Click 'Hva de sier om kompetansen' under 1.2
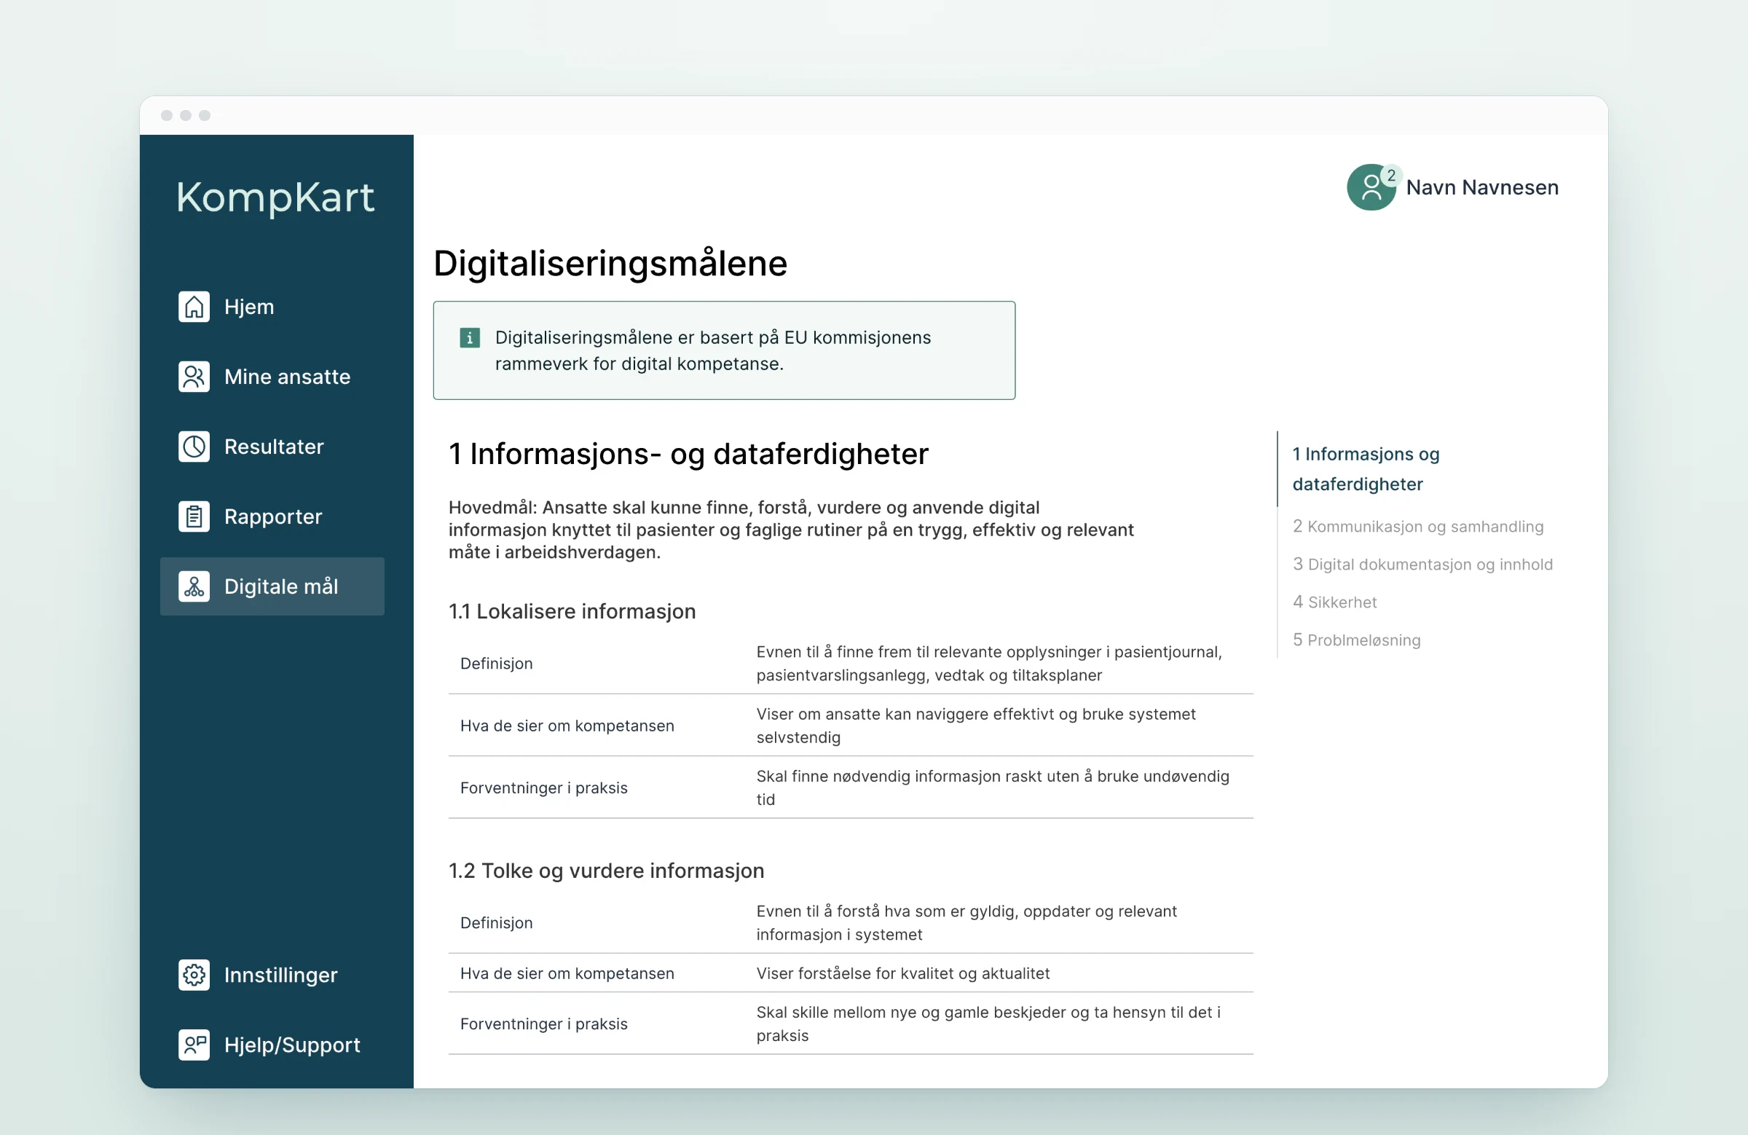Image resolution: width=1748 pixels, height=1135 pixels. 567,973
